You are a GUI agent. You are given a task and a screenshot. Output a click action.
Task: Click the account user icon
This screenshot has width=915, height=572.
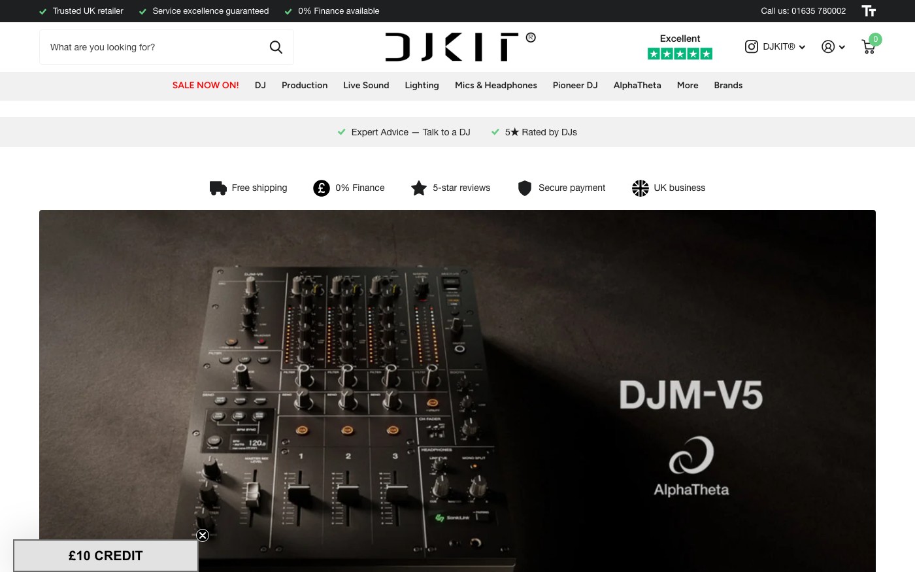pyautogui.click(x=828, y=47)
